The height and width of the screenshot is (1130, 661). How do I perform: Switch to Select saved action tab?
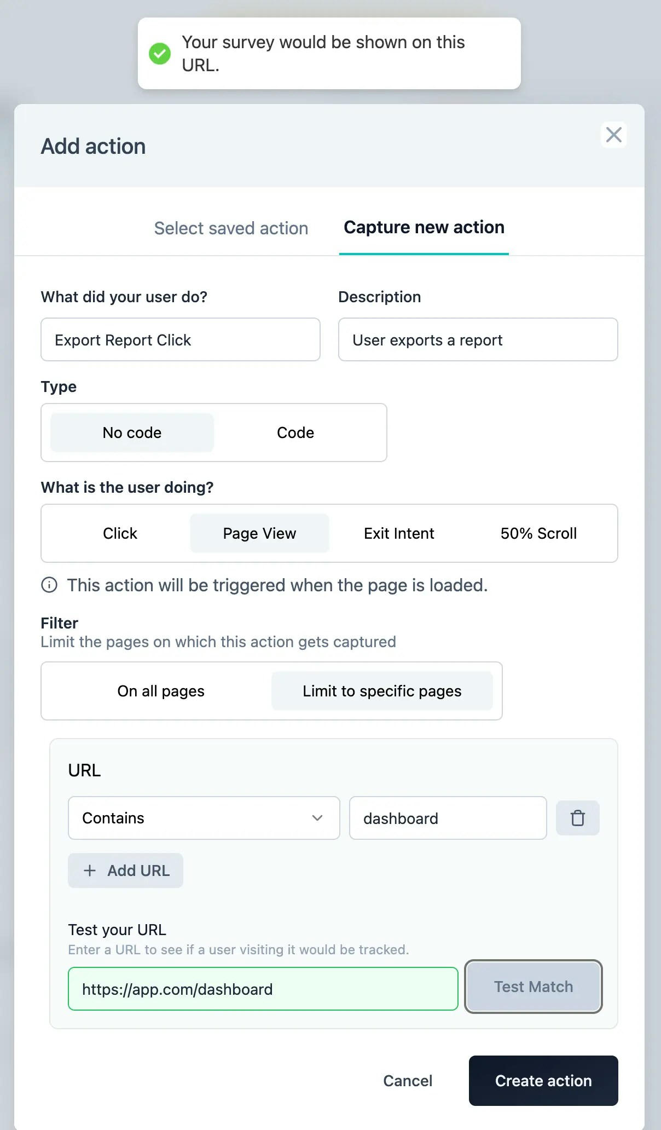[231, 228]
